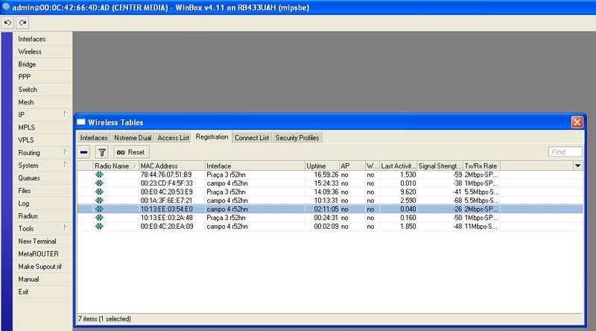Image resolution: width=596 pixels, height=331 pixels.
Task: Click the Reset counters button
Action: pos(131,153)
